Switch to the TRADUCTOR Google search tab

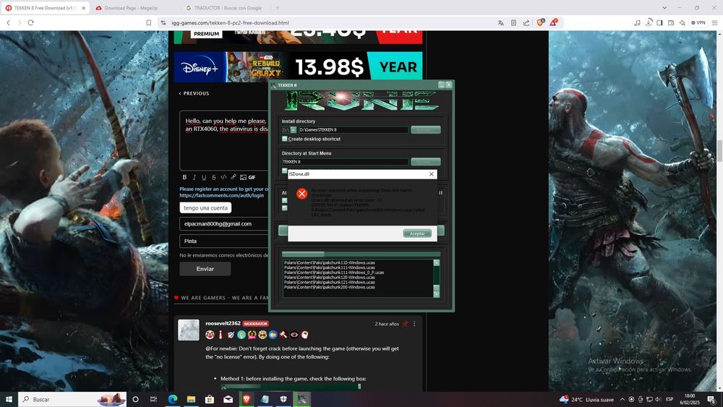(227, 8)
